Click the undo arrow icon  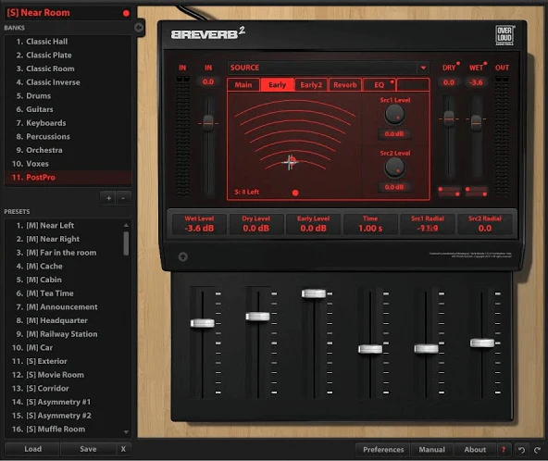point(521,450)
